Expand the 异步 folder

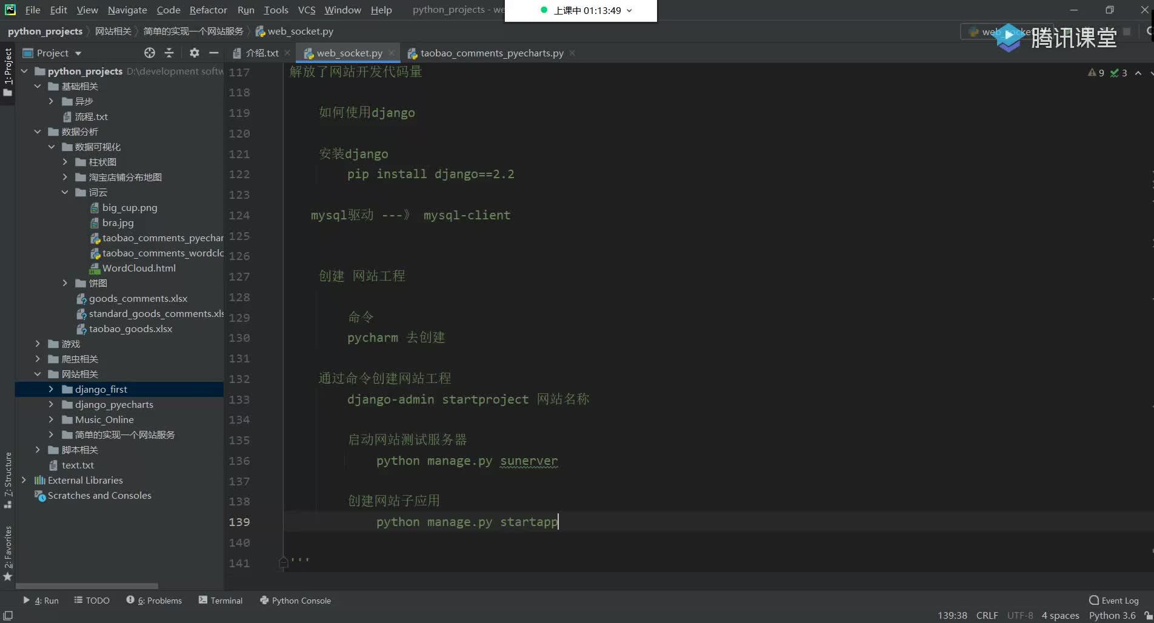point(51,101)
